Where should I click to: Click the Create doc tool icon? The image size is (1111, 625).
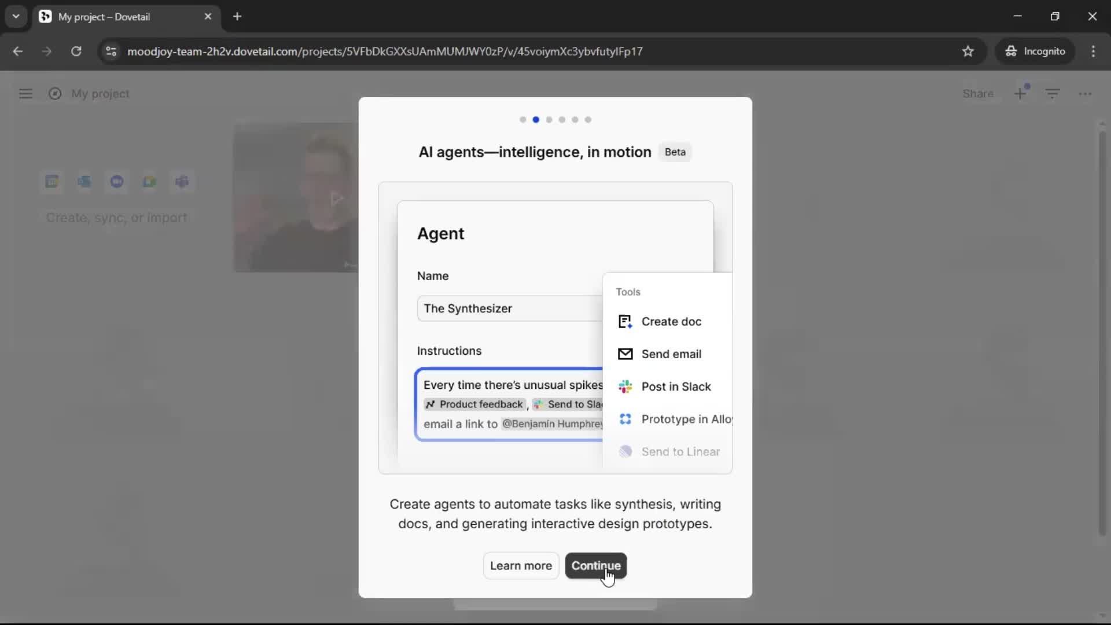pyautogui.click(x=626, y=322)
